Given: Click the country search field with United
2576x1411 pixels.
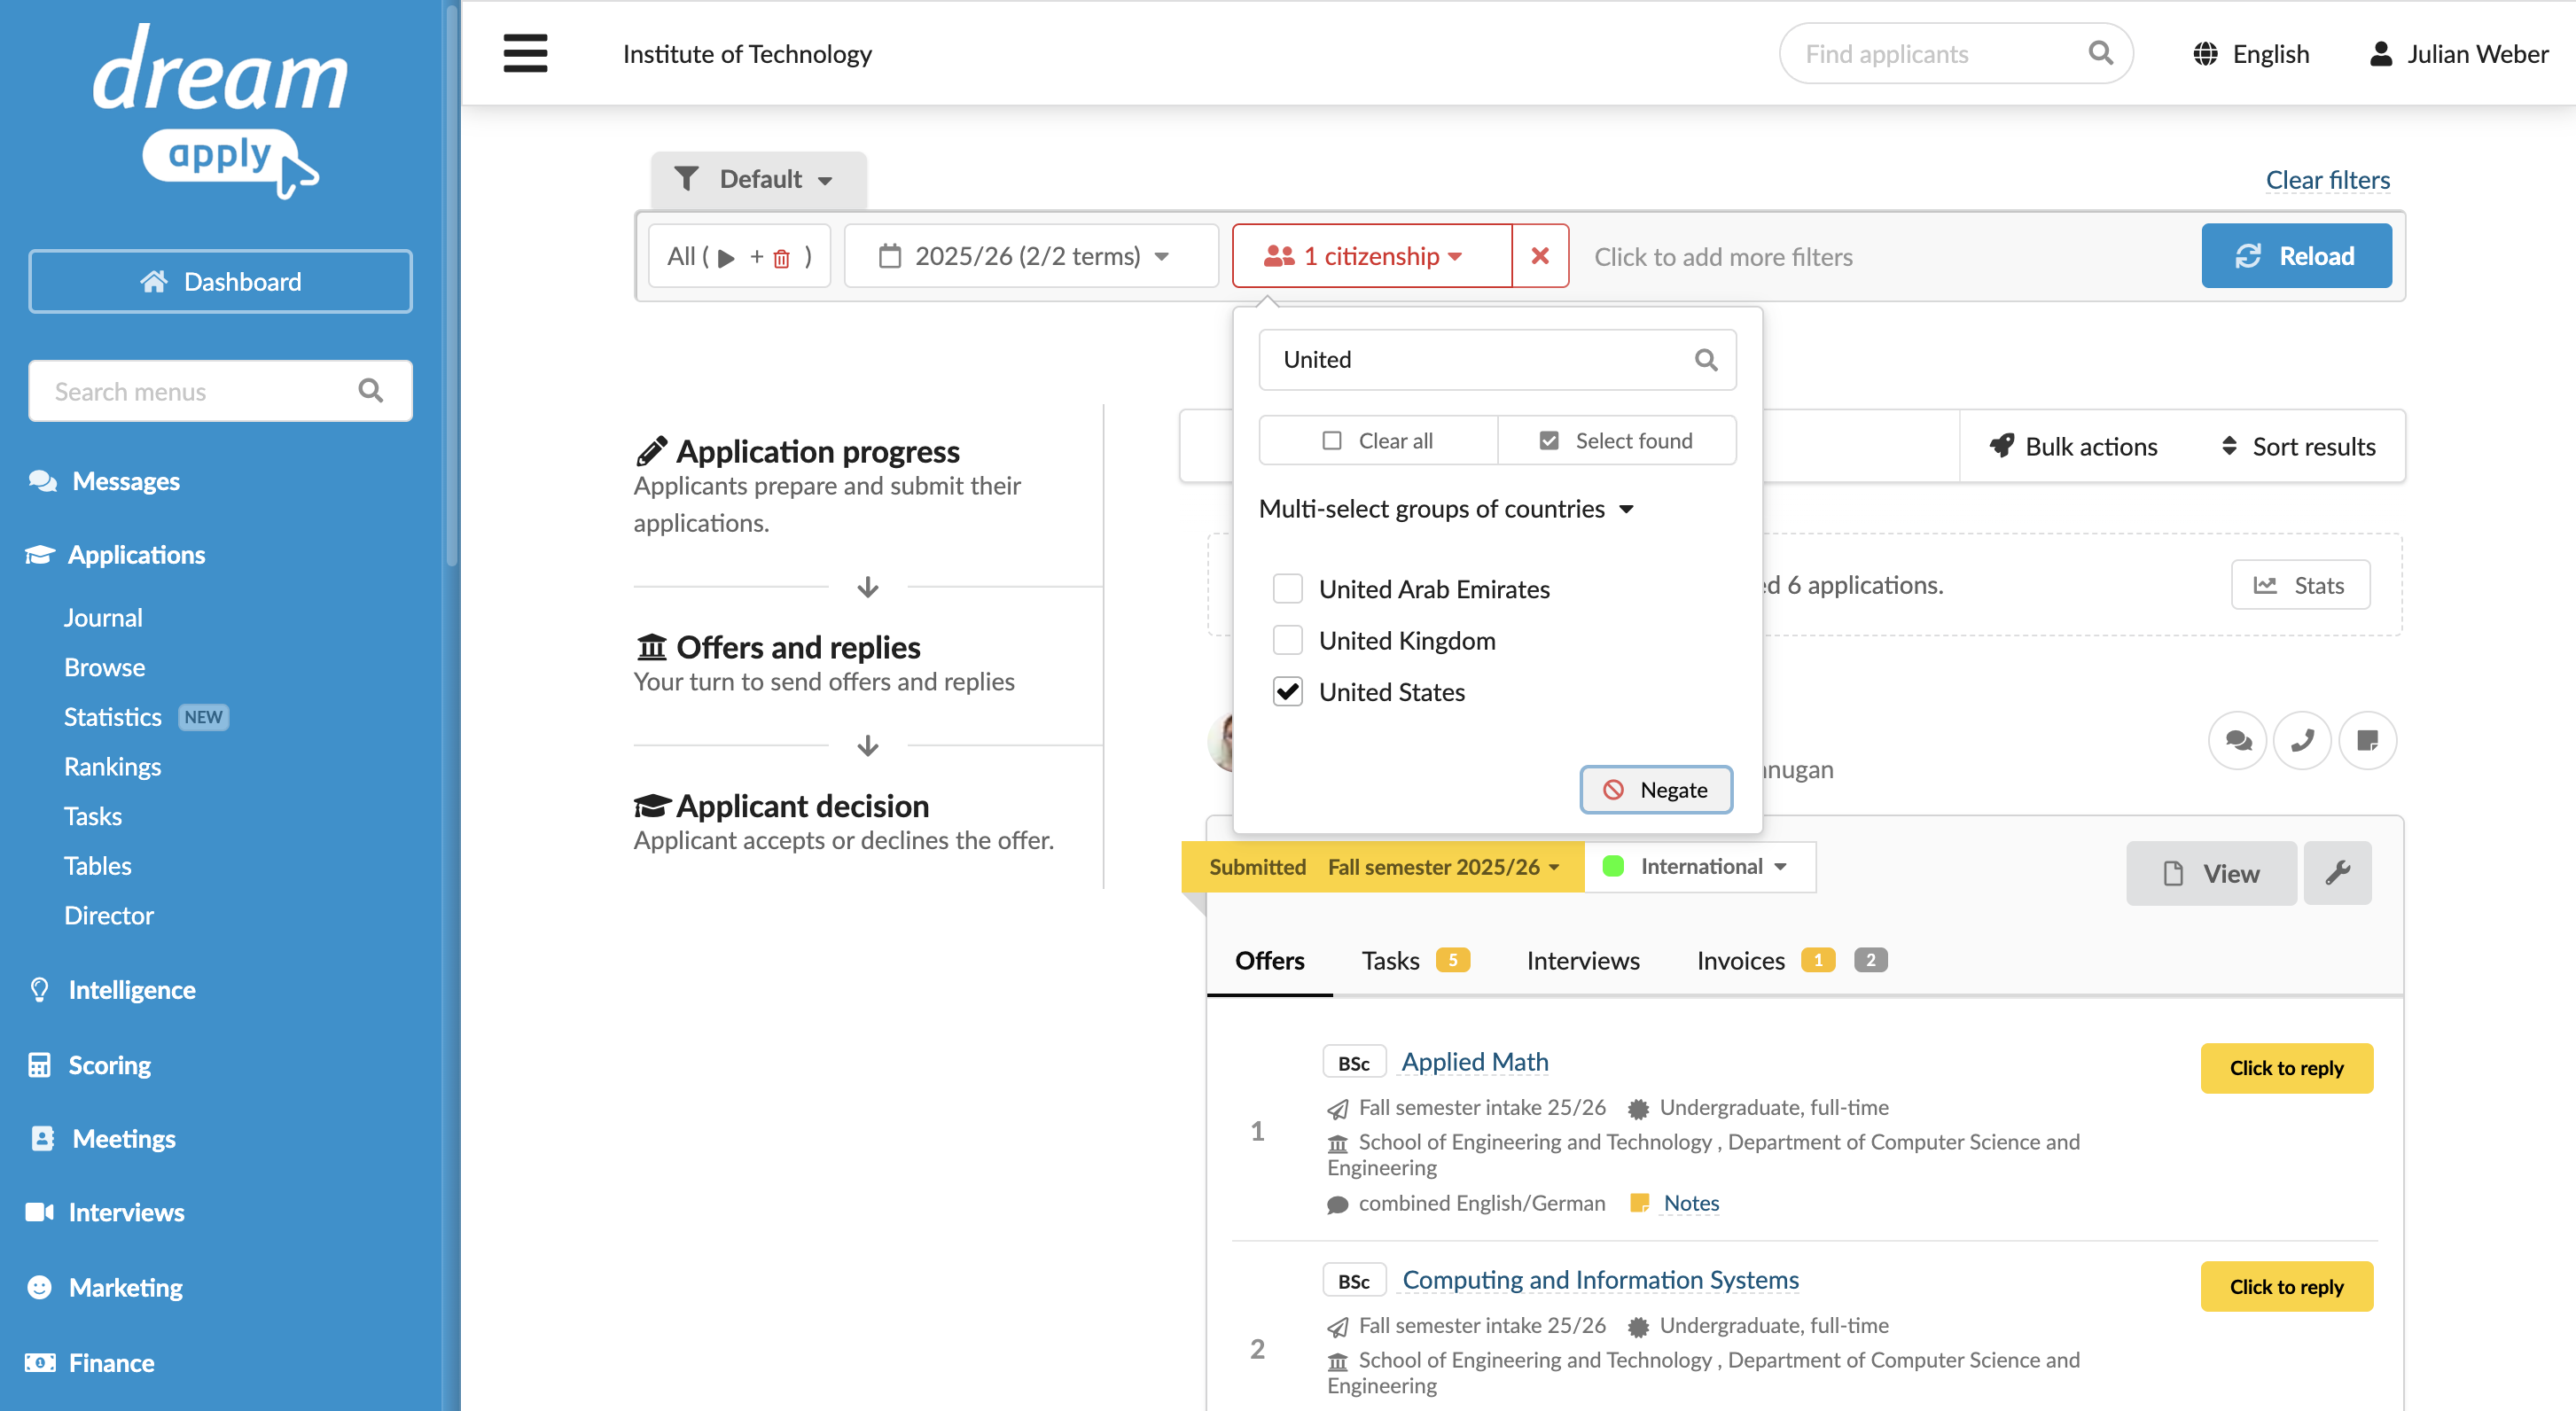Looking at the screenshot, I should 1497,360.
